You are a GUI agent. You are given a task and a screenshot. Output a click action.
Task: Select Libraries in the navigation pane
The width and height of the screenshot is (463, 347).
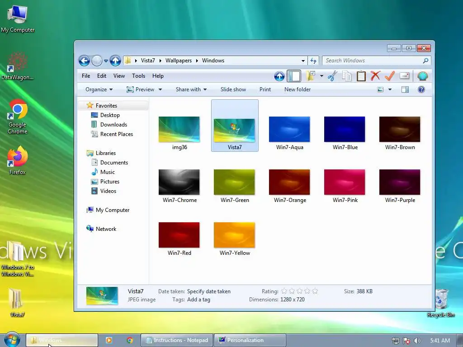[106, 153]
